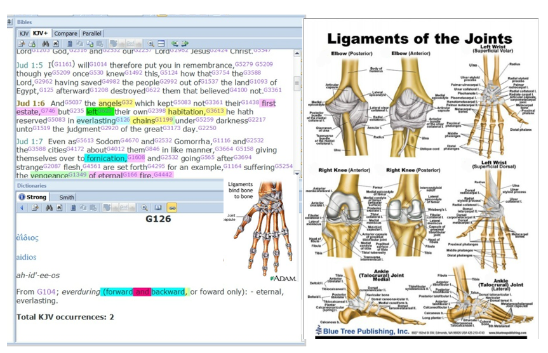Click the Bible pane scrollbar thumb
This screenshot has height=353, width=548.
297,83
